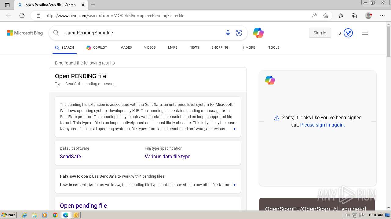The height and width of the screenshot is (219, 391).
Task: Click the Copilot logo in side panel
Action: coord(270,80)
